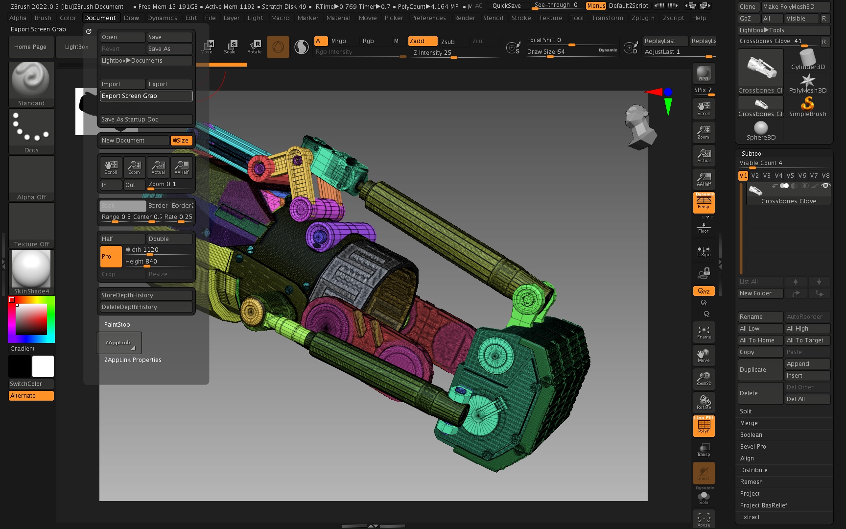Enable Transp transparency mode
Viewport: 846px width, 529px height.
pos(704,450)
